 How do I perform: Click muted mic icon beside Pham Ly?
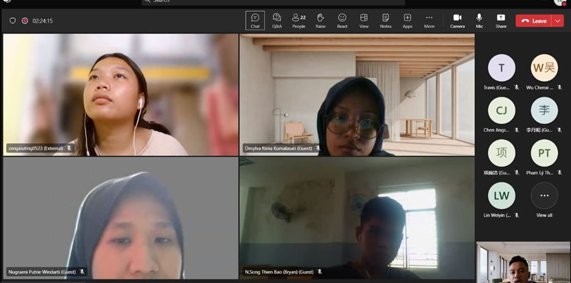[x=560, y=173]
